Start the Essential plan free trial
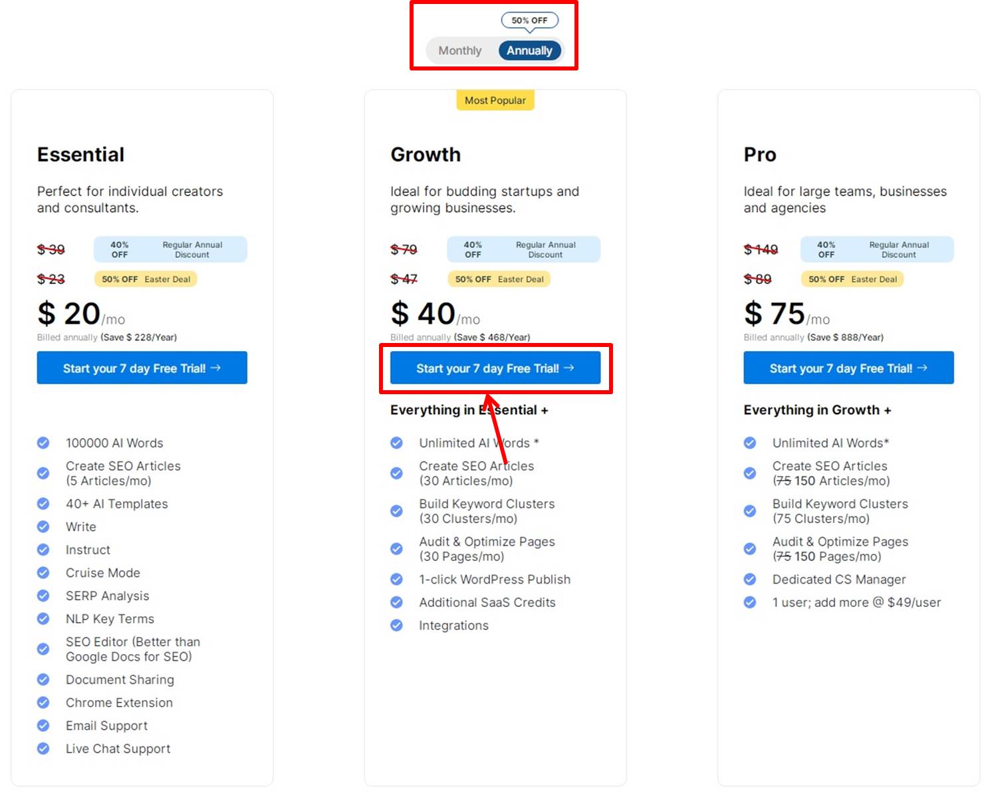996x799 pixels. [142, 368]
